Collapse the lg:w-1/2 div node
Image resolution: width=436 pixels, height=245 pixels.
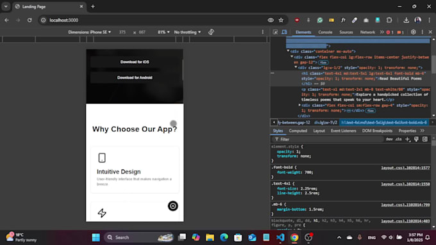click(296, 67)
